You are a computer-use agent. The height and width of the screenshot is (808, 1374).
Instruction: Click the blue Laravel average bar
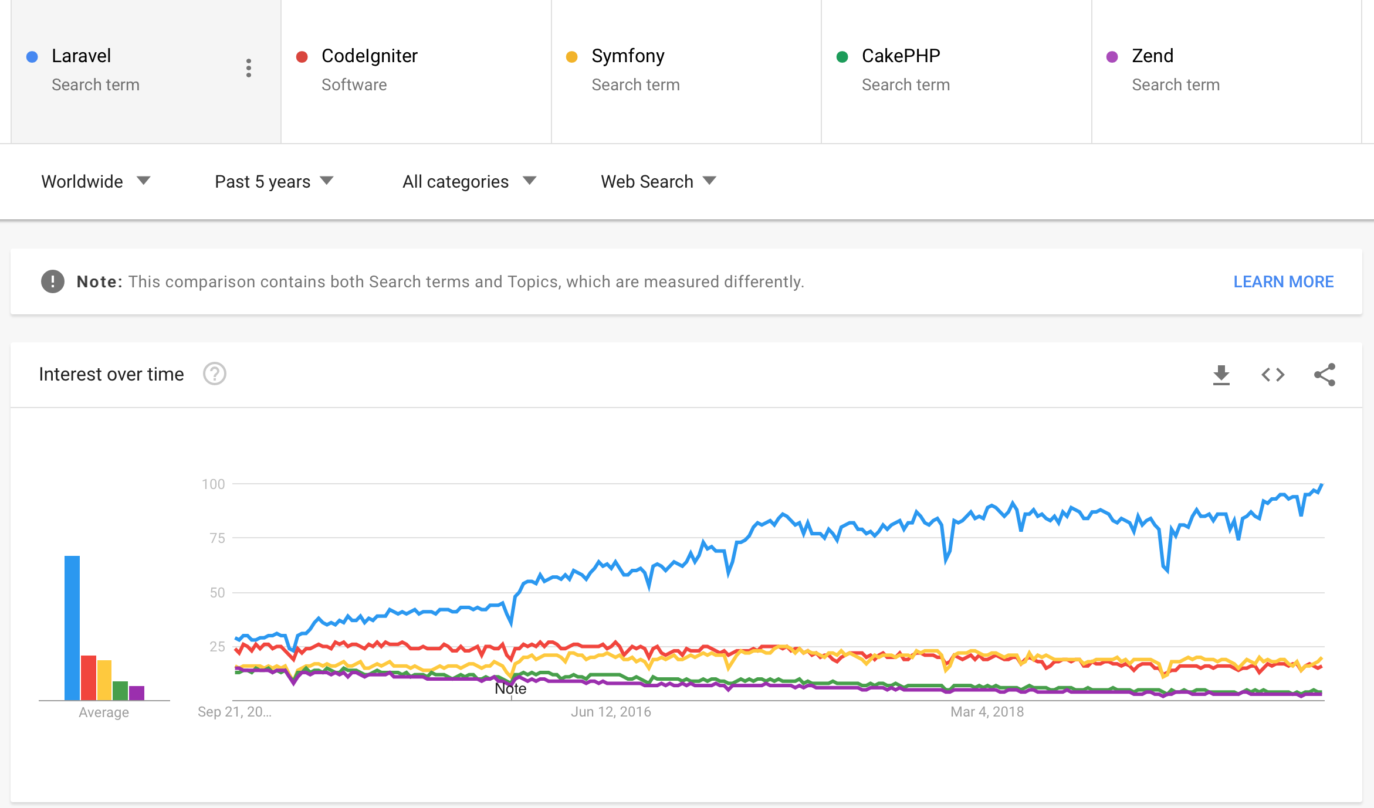coord(72,627)
